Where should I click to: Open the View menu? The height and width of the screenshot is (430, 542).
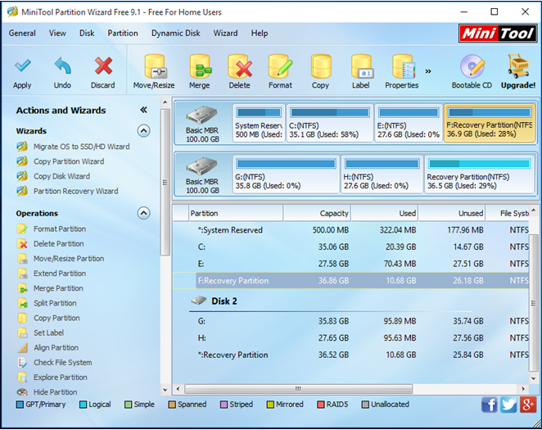57,34
